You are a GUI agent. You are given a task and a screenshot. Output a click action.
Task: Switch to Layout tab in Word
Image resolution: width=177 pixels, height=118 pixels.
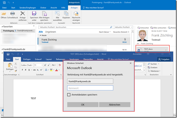(49, 59)
